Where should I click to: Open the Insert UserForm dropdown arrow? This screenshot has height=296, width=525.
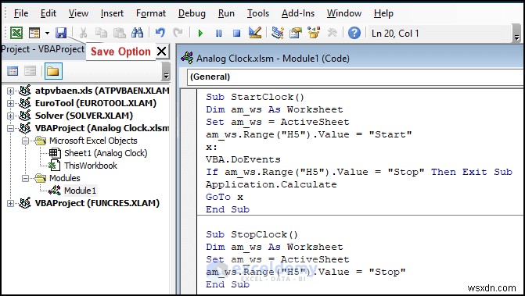pyautogui.click(x=47, y=33)
